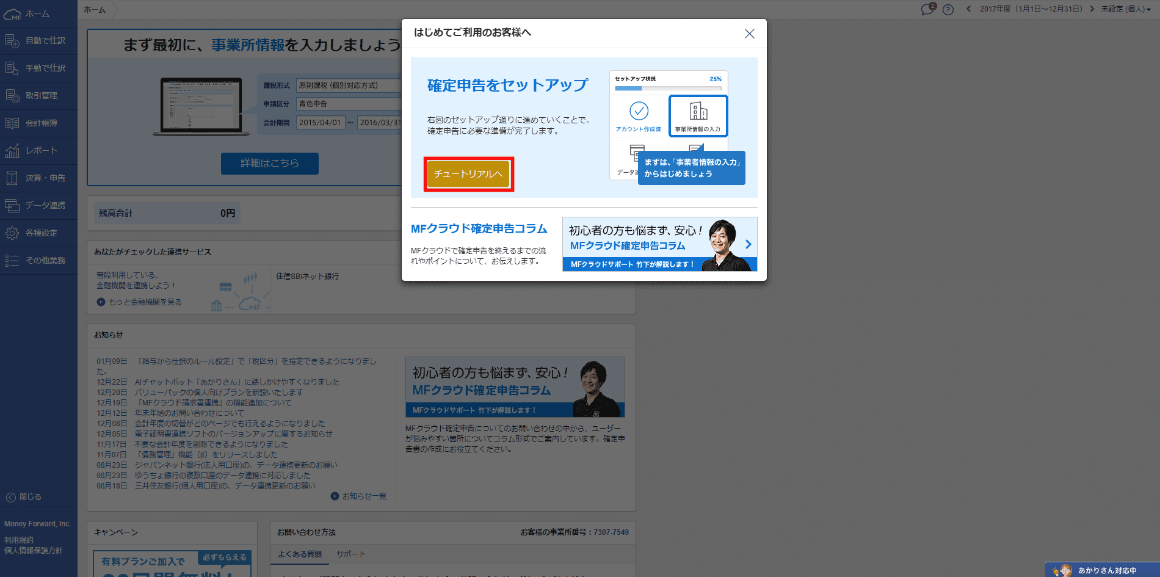The image size is (1160, 577).
Task: Go to previous fiscal year arrow
Action: coord(968,9)
